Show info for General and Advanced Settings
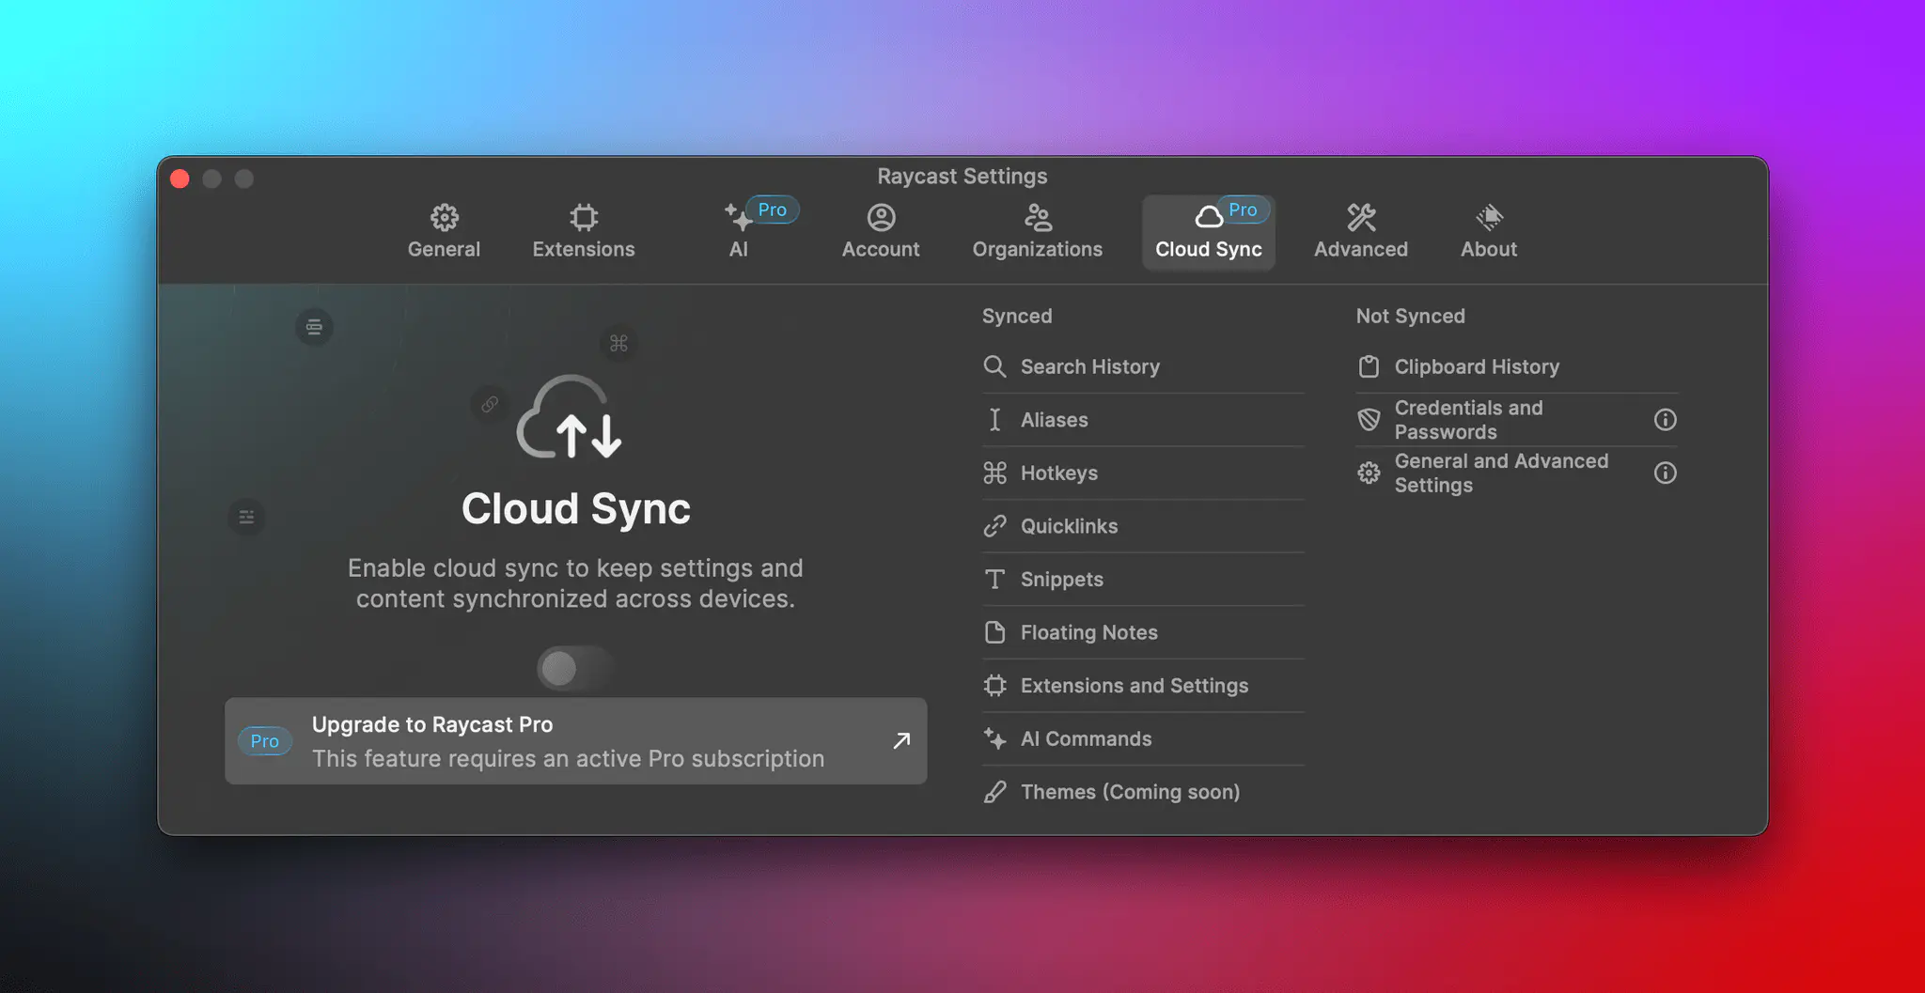 click(x=1665, y=473)
